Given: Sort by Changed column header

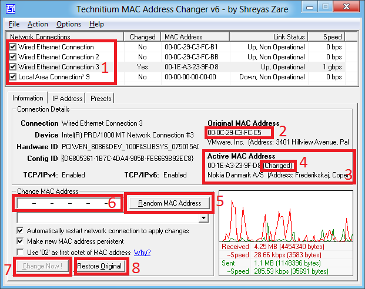Looking at the screenshot, I should click(142, 37).
